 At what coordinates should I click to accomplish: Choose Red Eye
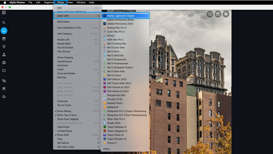tap(77, 77)
